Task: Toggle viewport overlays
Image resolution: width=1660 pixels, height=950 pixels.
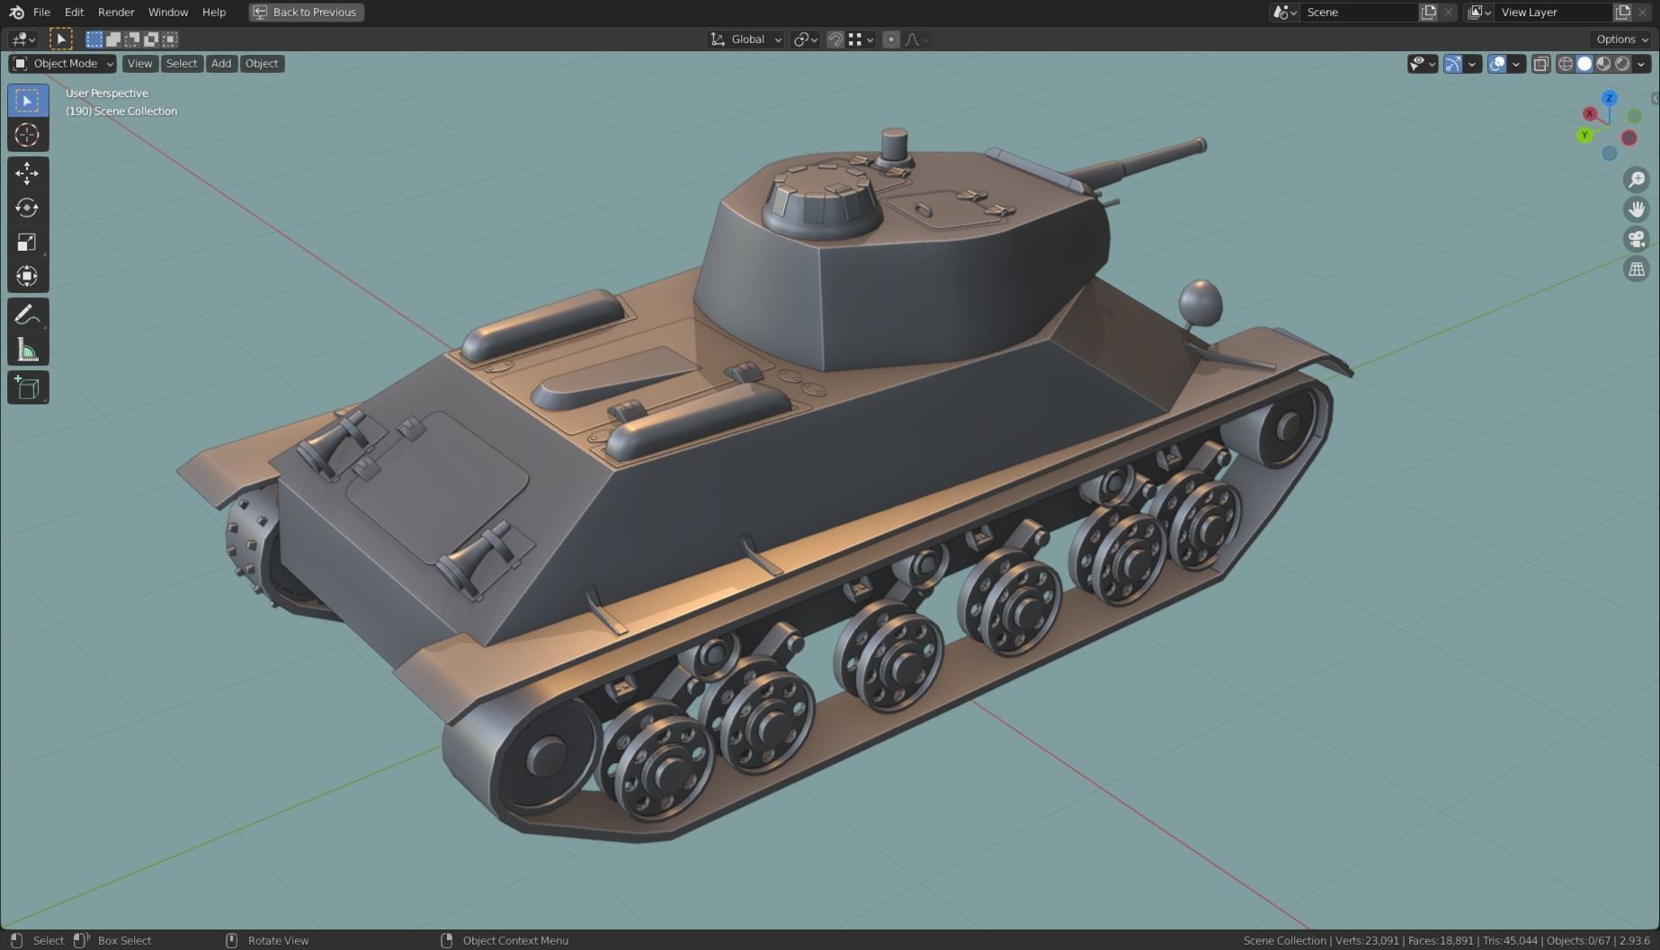Action: (1497, 63)
